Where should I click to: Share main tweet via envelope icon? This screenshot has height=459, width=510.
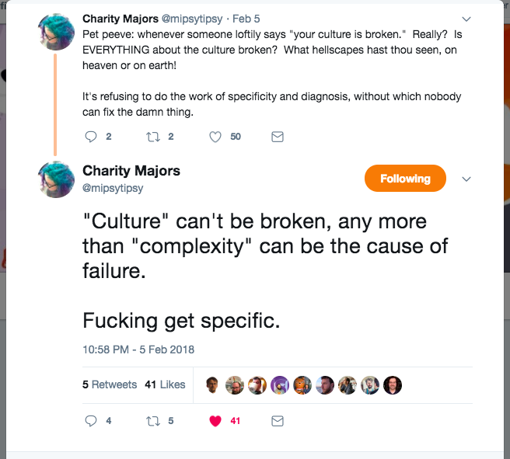(x=277, y=421)
